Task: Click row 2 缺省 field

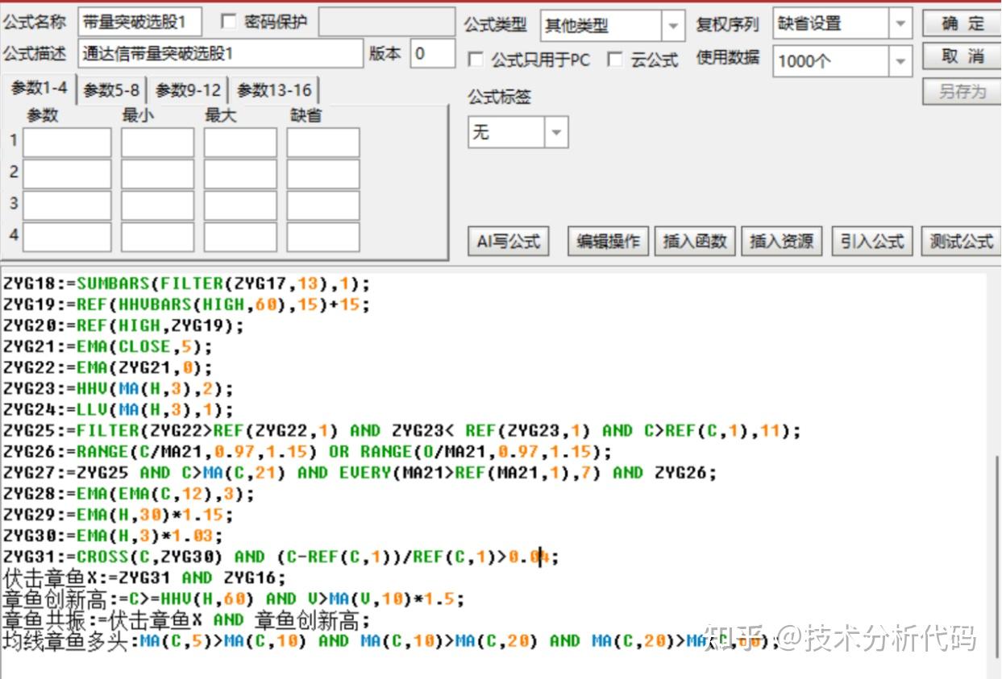Action: 323,174
